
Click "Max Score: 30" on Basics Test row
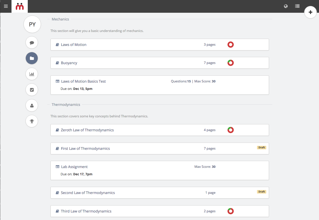pyautogui.click(x=205, y=81)
